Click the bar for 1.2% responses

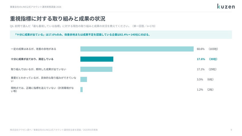pos(81,89)
